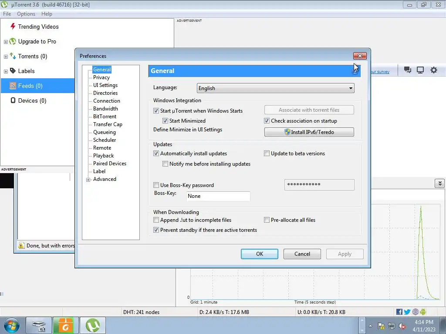This screenshot has height=334, width=446.
Task: Click the Android icon in status bar
Action: click(423, 312)
